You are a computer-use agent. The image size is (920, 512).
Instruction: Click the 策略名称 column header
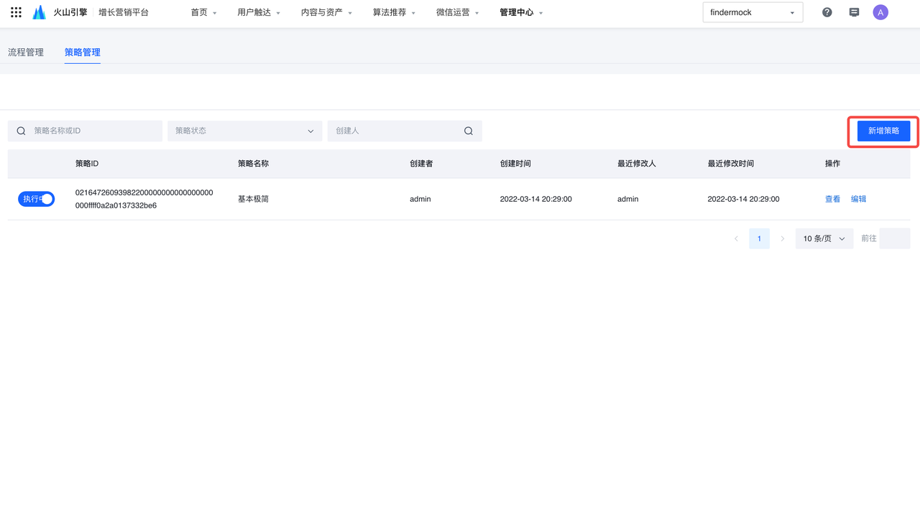click(x=253, y=164)
